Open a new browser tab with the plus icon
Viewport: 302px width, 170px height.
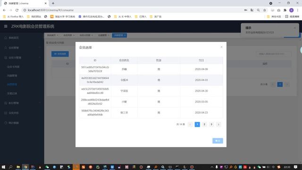pos(53,3)
